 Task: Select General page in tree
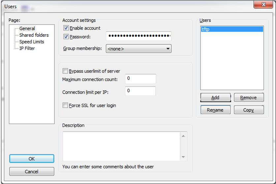[27, 29]
